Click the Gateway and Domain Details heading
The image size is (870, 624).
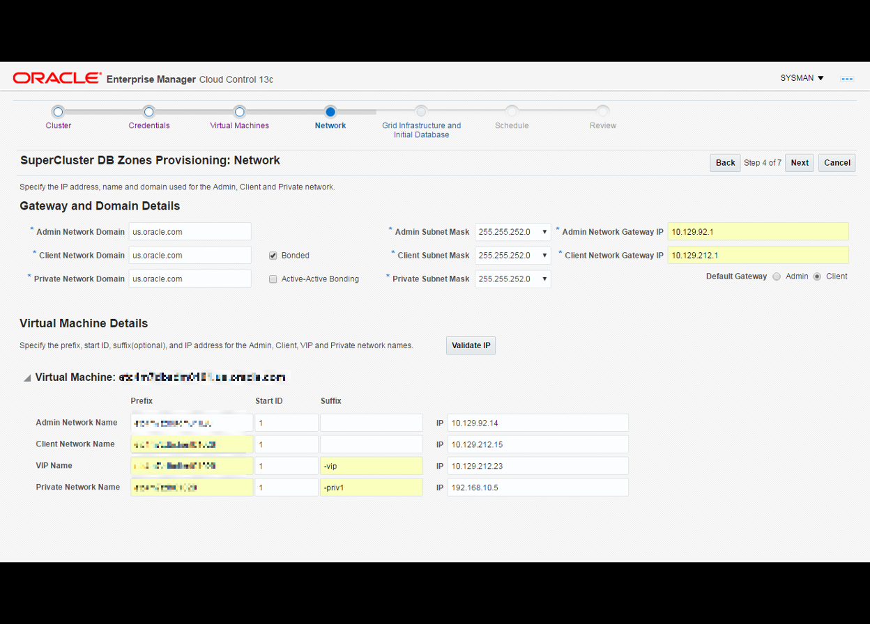[100, 206]
